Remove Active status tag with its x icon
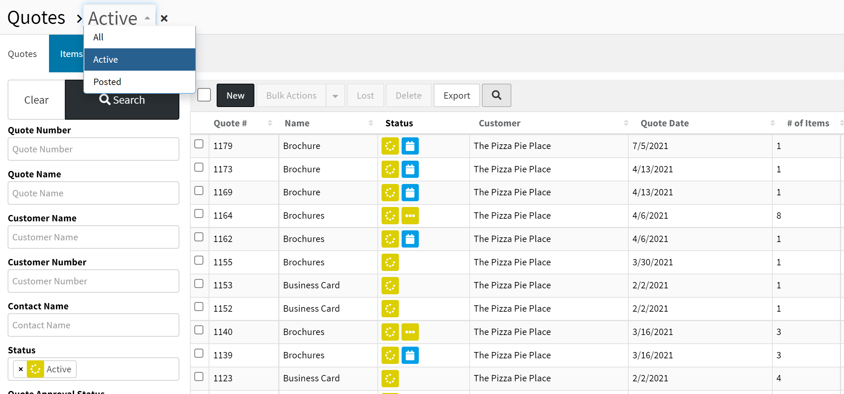The height and width of the screenshot is (394, 844). click(21, 369)
